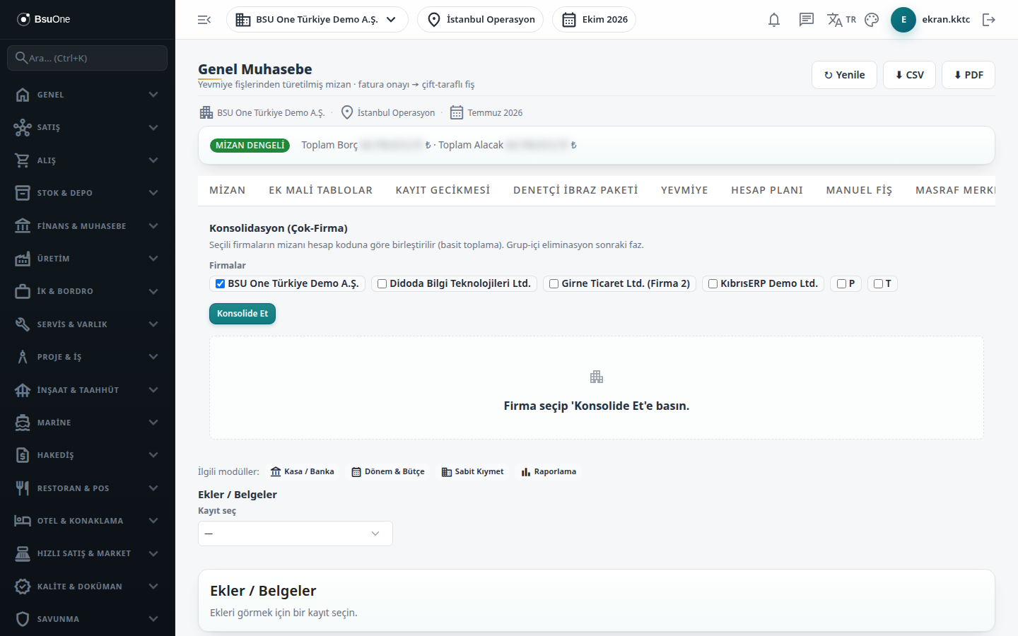
Task: Check Girne Ticaret Ltd. (Firma 2) checkbox
Action: click(x=554, y=283)
